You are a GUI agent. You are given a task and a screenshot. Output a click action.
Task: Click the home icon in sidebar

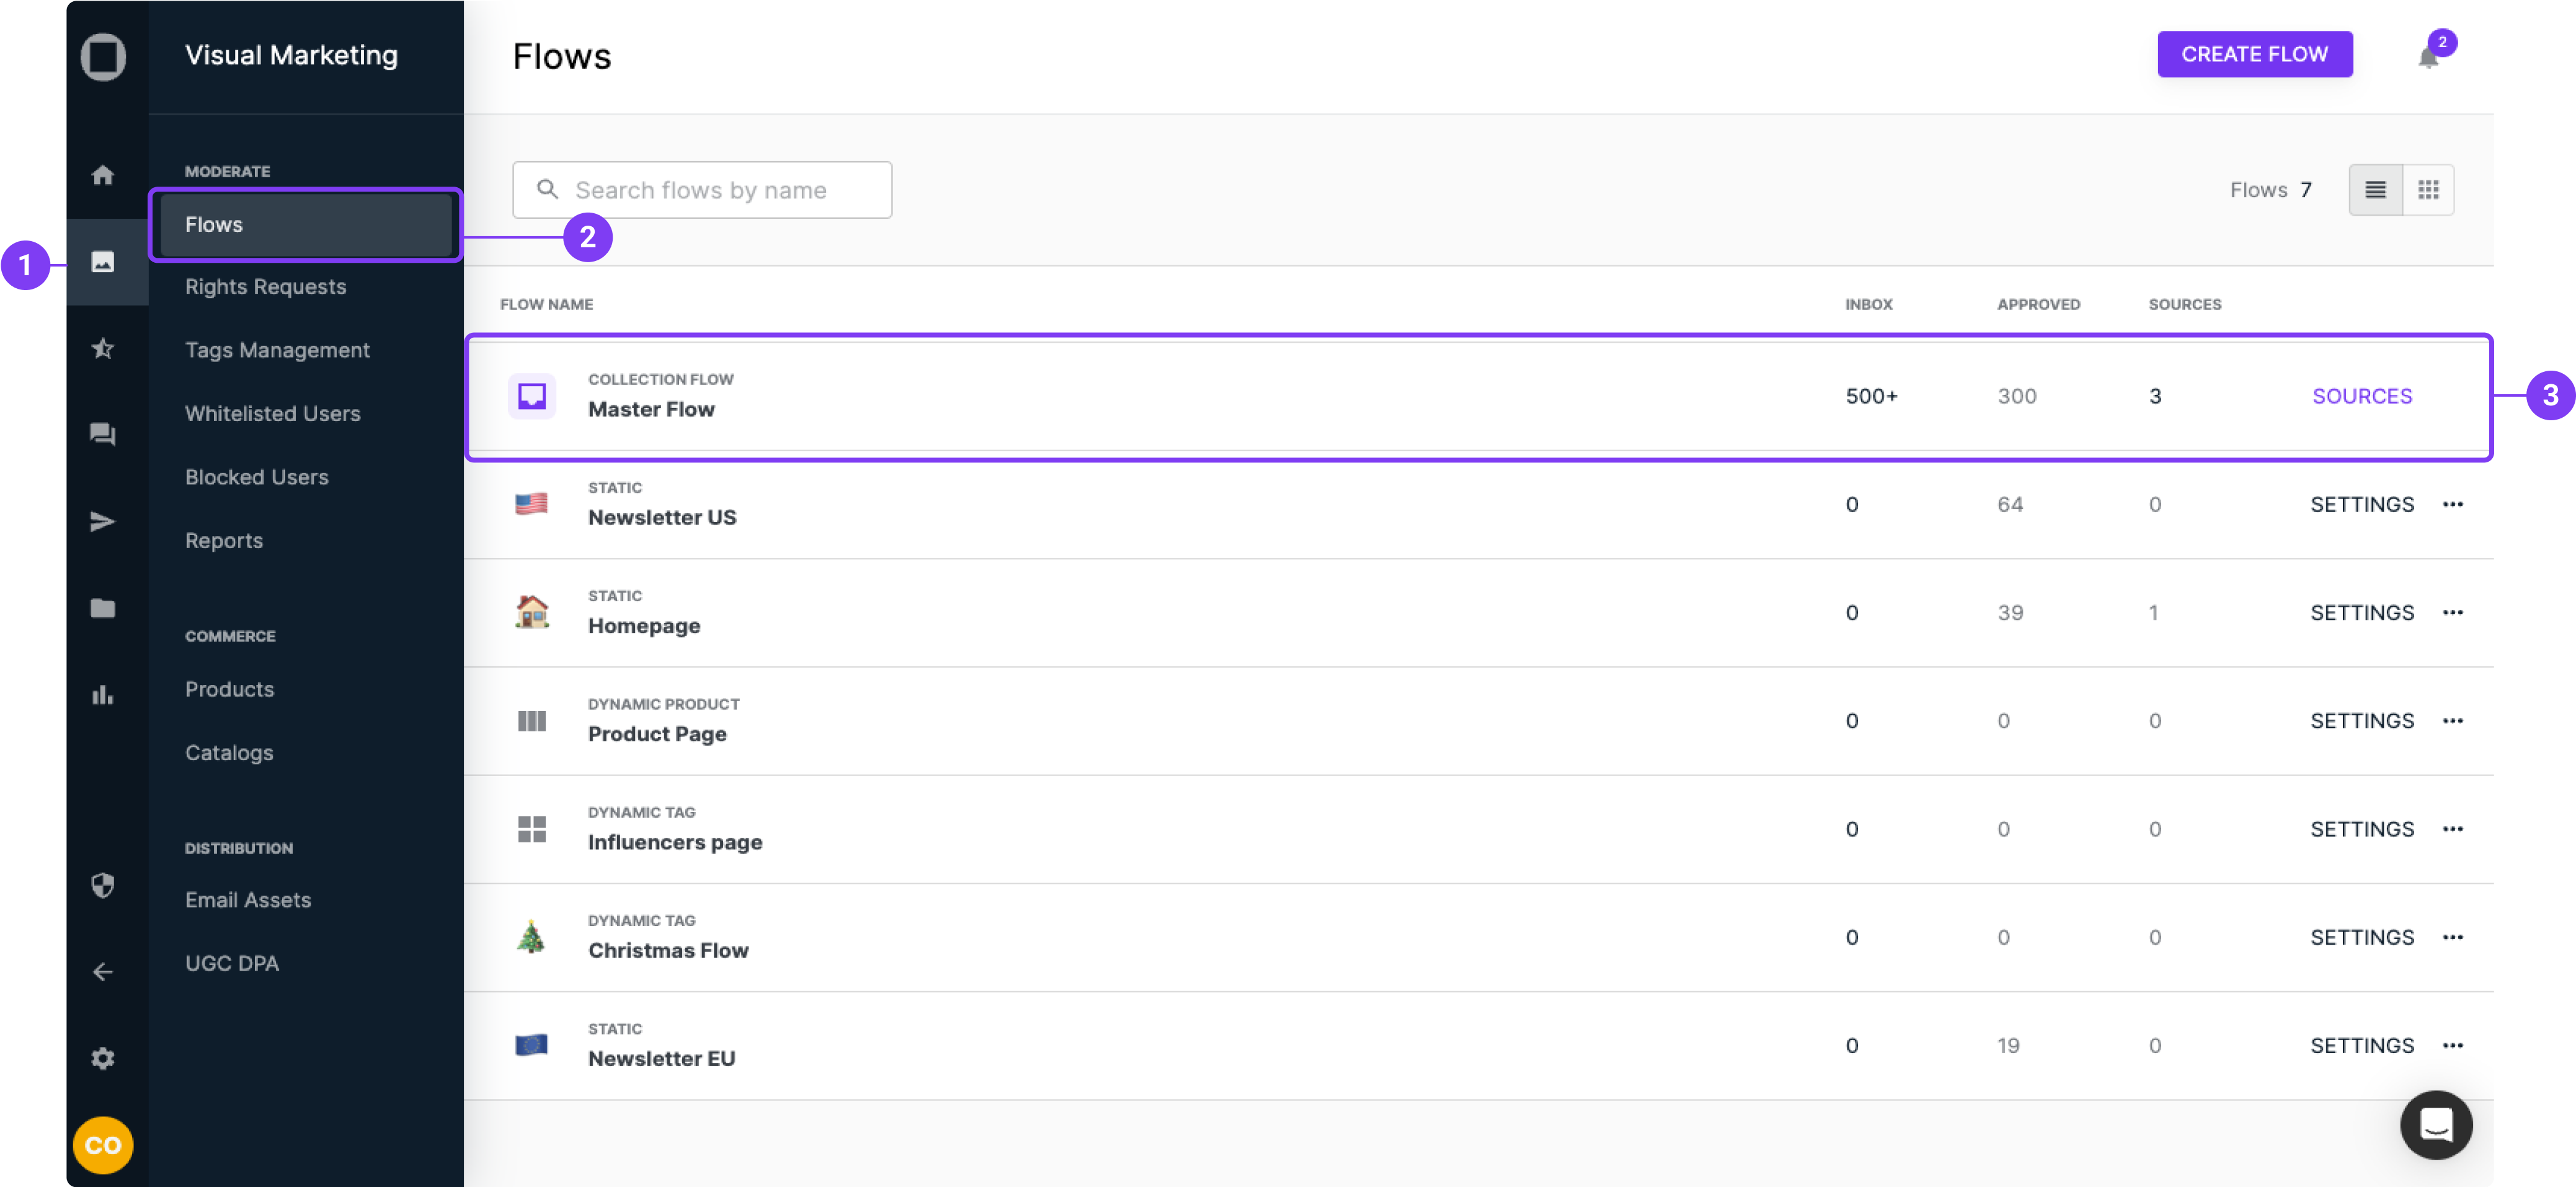[102, 175]
